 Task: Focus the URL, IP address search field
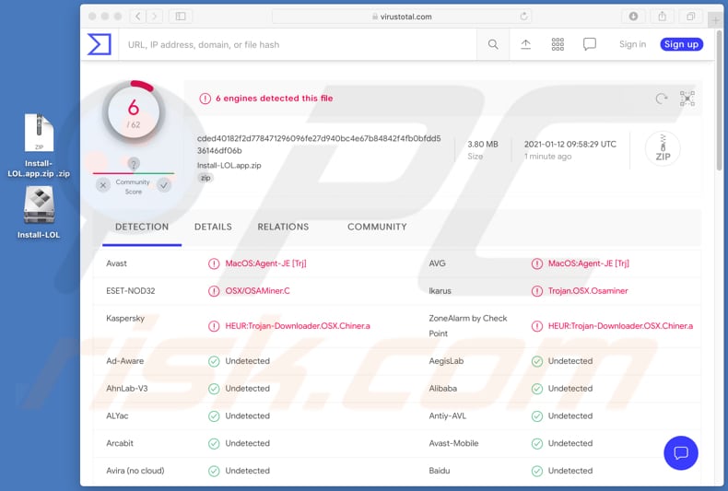[297, 44]
